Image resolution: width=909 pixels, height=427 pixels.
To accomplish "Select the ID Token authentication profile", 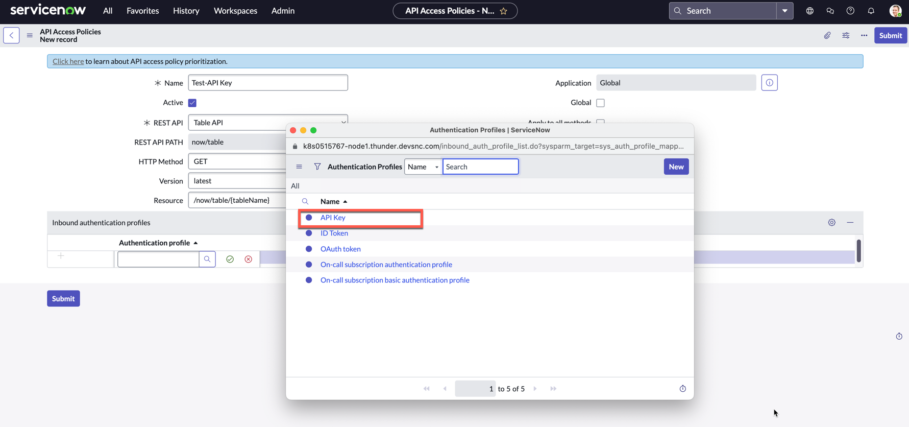I will [334, 233].
